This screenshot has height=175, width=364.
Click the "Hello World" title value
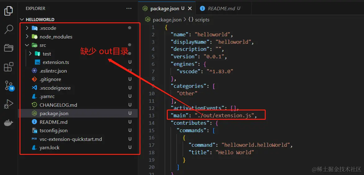pyautogui.click(x=235, y=152)
